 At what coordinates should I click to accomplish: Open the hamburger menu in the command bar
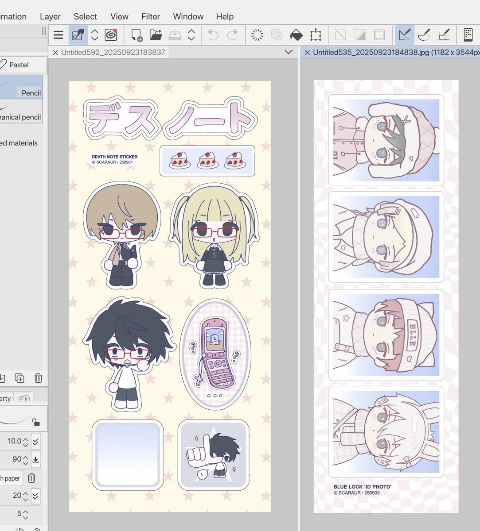click(59, 35)
